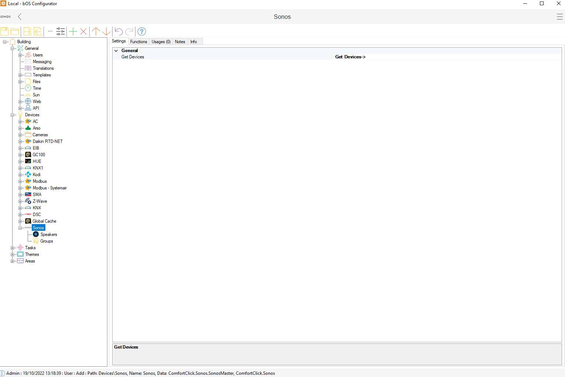Click the Save floppy disk icon
The height and width of the screenshot is (377, 565).
[4, 31]
